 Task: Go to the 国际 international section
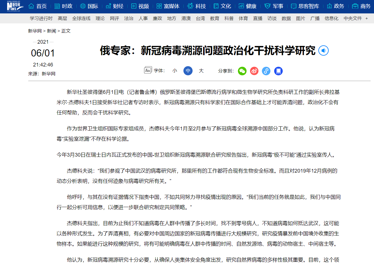click(x=89, y=6)
